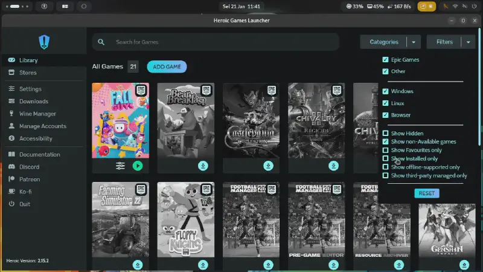The height and width of the screenshot is (272, 483).
Task: Click the arrow beside the Categories button
Action: [x=414, y=42]
